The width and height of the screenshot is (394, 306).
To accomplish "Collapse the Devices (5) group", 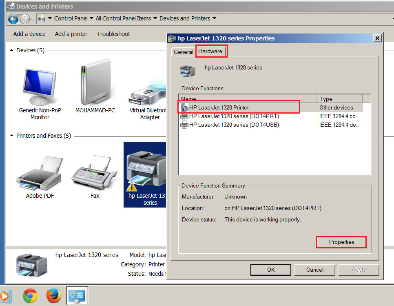I will pyautogui.click(x=11, y=50).
